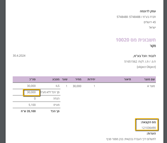The width and height of the screenshot is (167, 143).
Task: Click the מטבע column header
Action: click(56, 79)
